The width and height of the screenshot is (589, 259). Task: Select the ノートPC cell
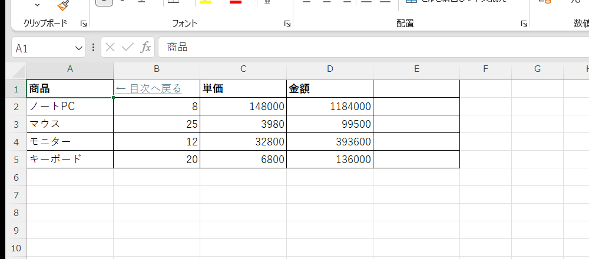click(70, 107)
